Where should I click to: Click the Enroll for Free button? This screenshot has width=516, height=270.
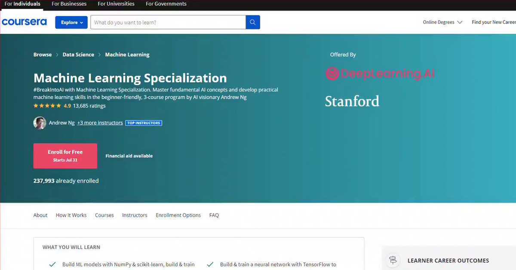tap(65, 156)
